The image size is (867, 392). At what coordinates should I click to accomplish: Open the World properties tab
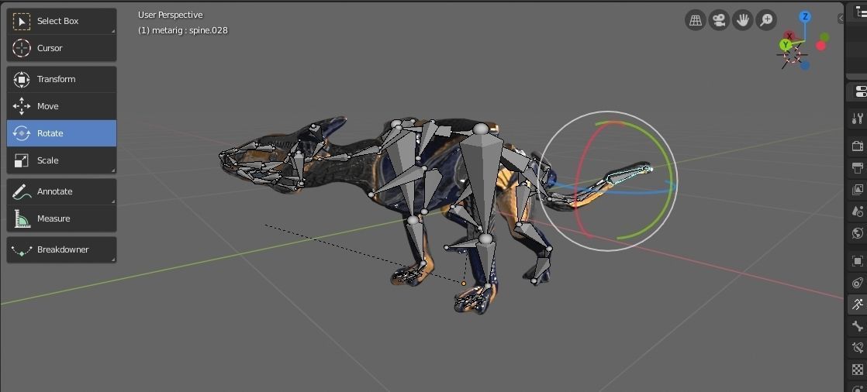pyautogui.click(x=858, y=233)
